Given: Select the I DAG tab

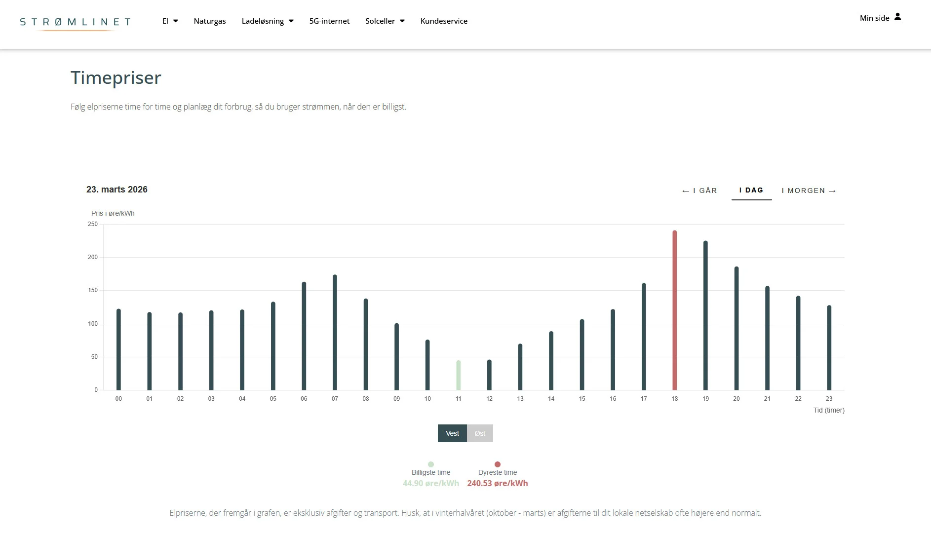Looking at the screenshot, I should 751,190.
